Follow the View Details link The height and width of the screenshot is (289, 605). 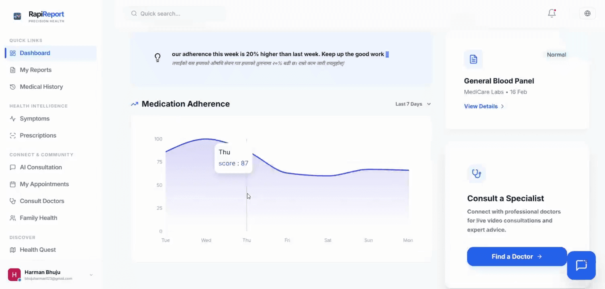point(484,106)
